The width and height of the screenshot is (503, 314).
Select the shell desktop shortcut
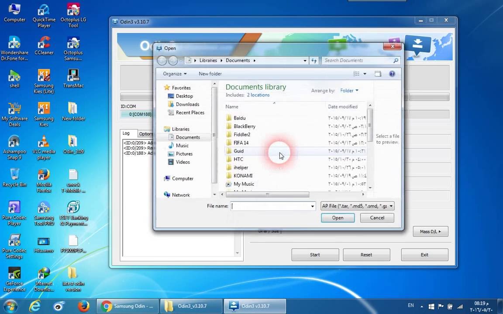point(14,79)
